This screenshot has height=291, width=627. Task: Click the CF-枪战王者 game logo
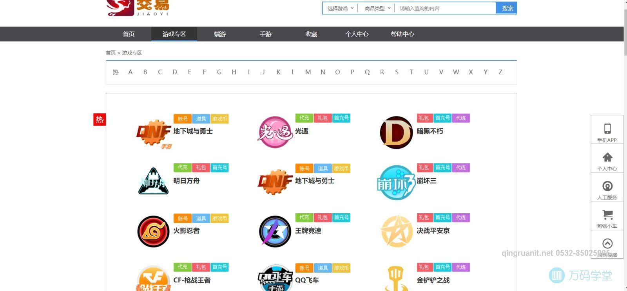coord(154,278)
